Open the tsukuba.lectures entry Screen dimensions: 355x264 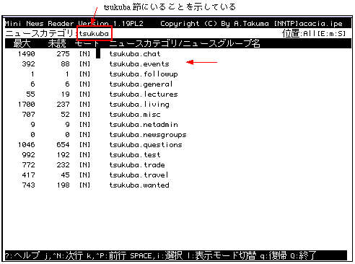[x=144, y=94]
